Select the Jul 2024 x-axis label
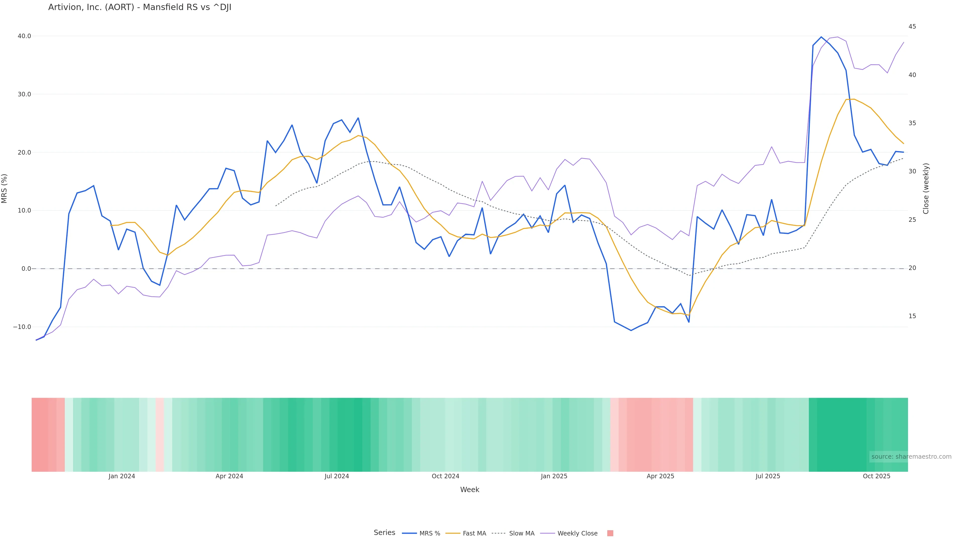Viewport: 964px width, 542px height. [336, 476]
